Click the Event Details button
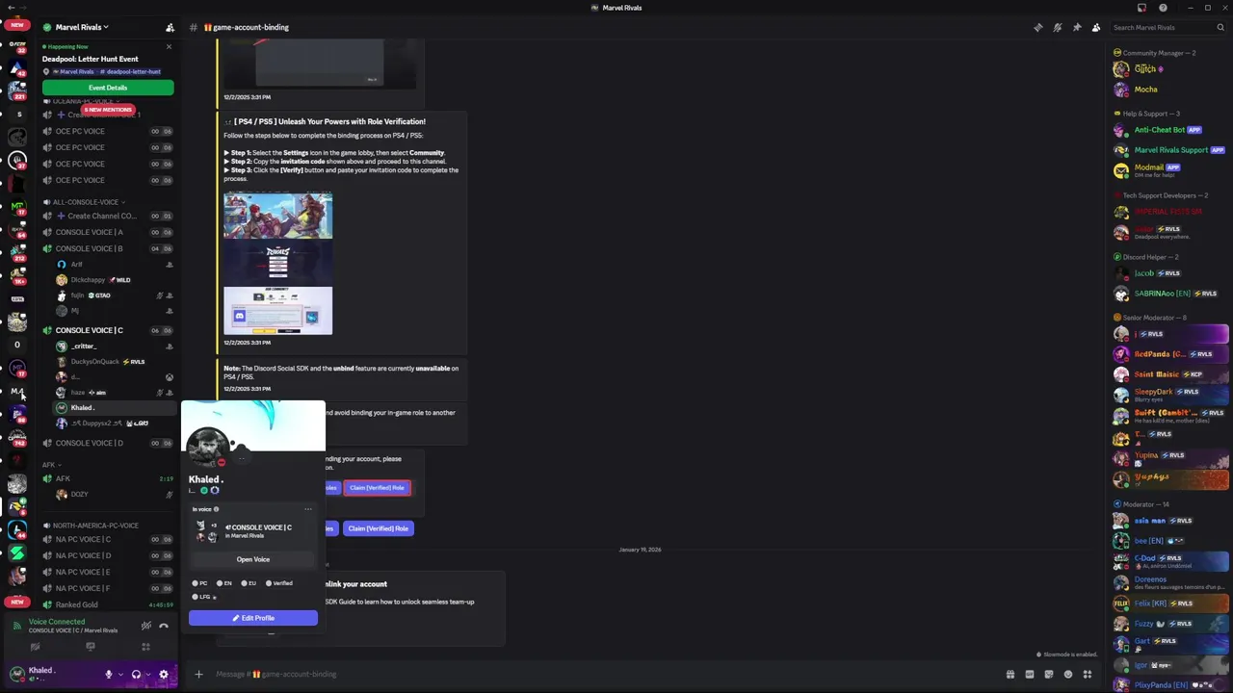This screenshot has width=1233, height=693. 108,88
